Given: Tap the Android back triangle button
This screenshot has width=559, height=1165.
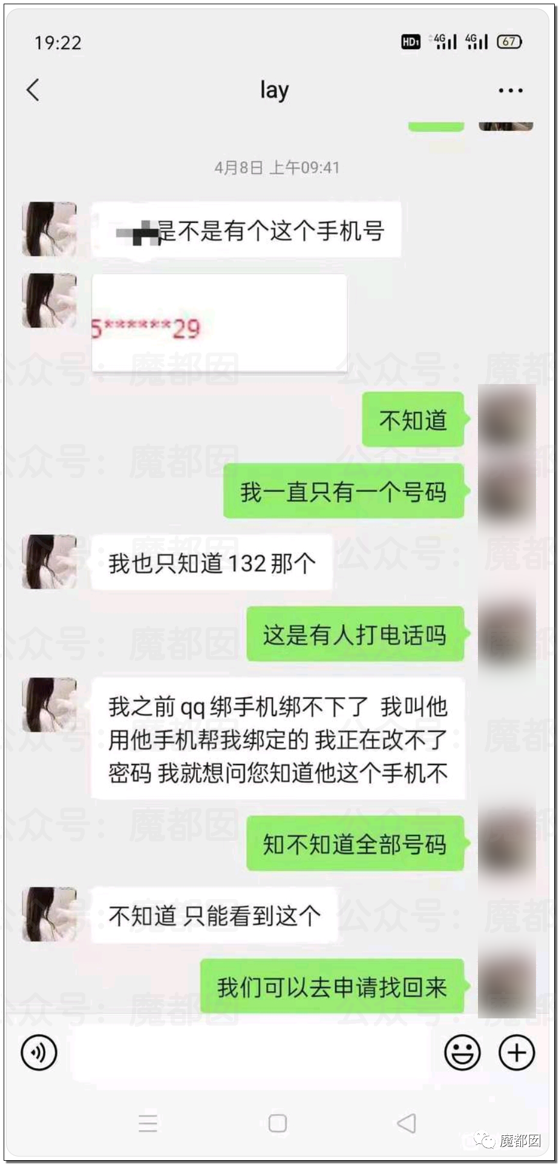Looking at the screenshot, I should pyautogui.click(x=407, y=1123).
